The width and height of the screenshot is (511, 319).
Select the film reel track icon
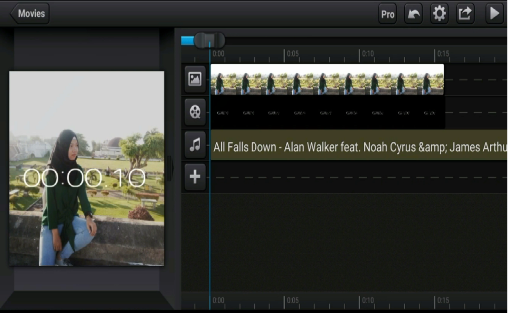tap(195, 112)
